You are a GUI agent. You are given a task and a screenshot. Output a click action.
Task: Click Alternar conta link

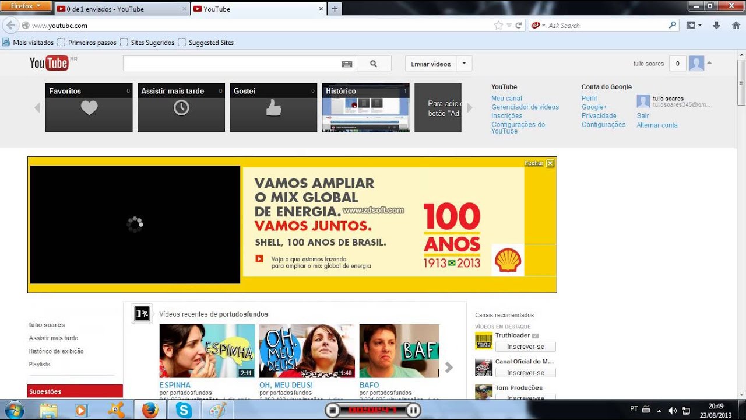coord(657,125)
